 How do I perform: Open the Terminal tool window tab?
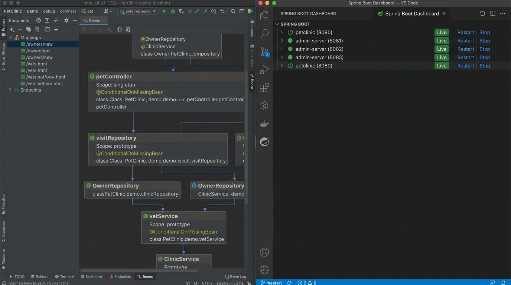[x=65, y=276]
